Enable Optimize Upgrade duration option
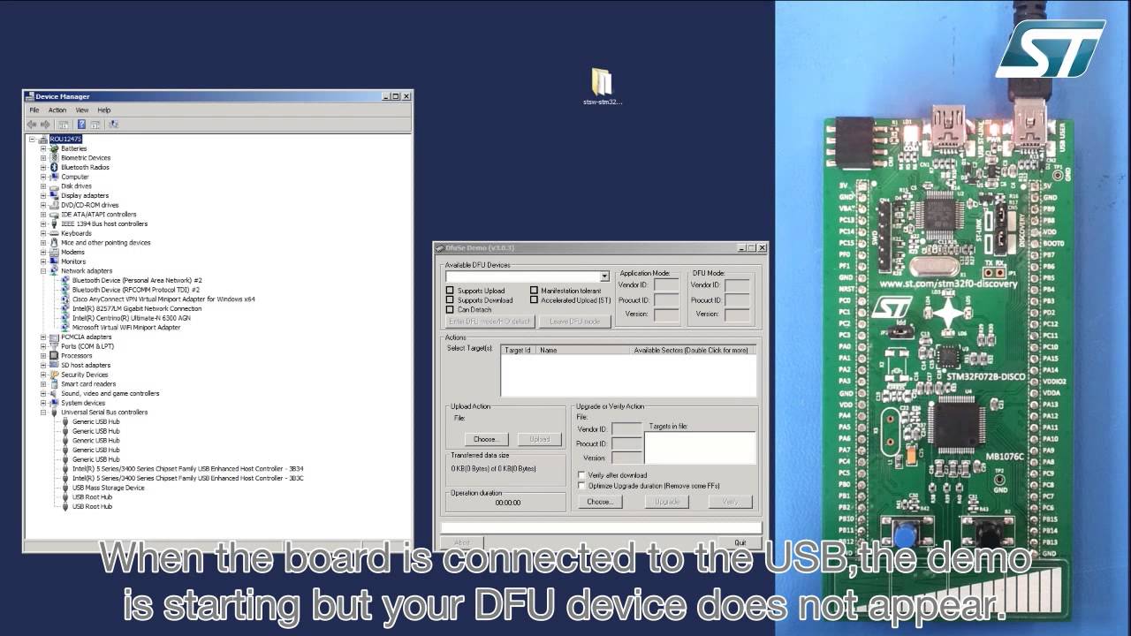The image size is (1131, 636). pyautogui.click(x=581, y=485)
